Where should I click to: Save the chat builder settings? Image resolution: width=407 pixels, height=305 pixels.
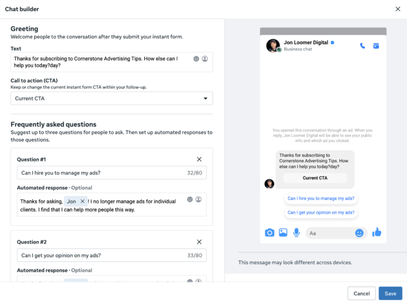tap(390, 293)
